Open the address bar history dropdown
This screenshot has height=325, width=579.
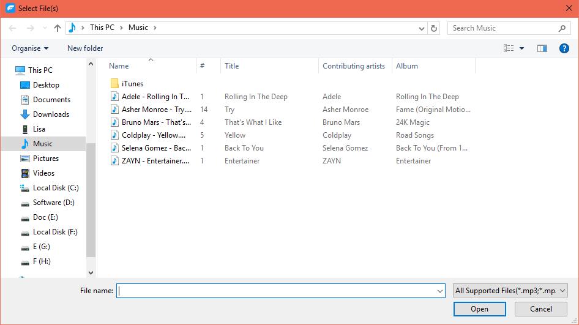(x=421, y=28)
